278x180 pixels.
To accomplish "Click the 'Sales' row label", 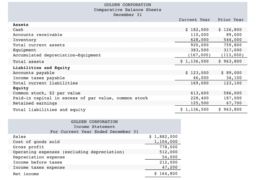I will (19, 137).
